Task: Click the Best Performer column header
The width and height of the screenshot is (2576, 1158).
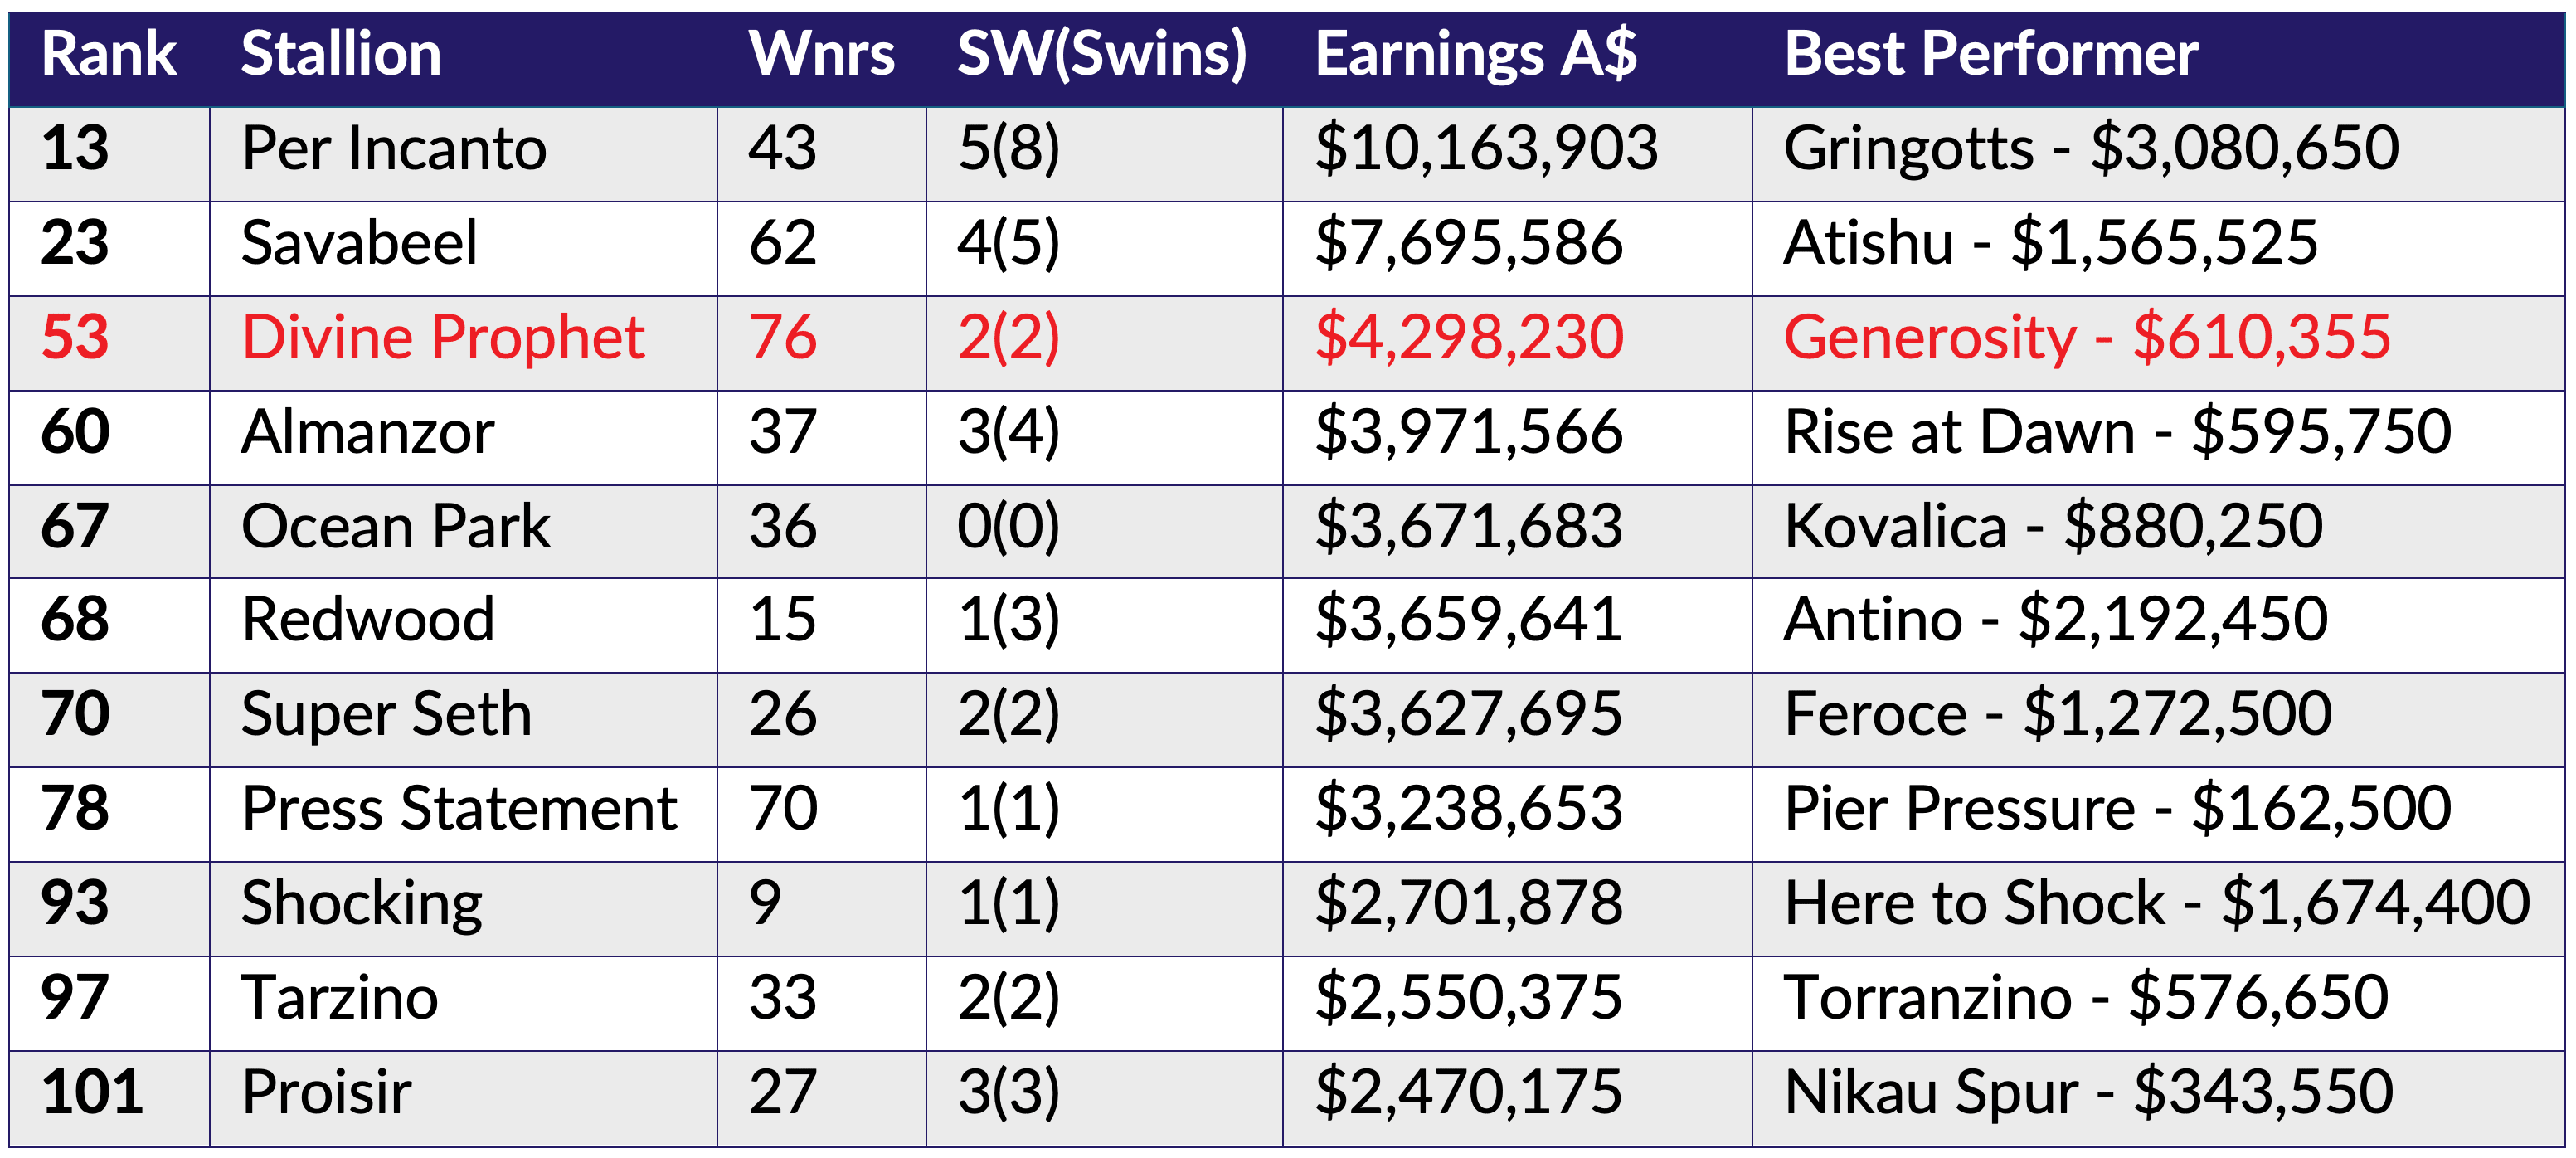Action: (1991, 54)
